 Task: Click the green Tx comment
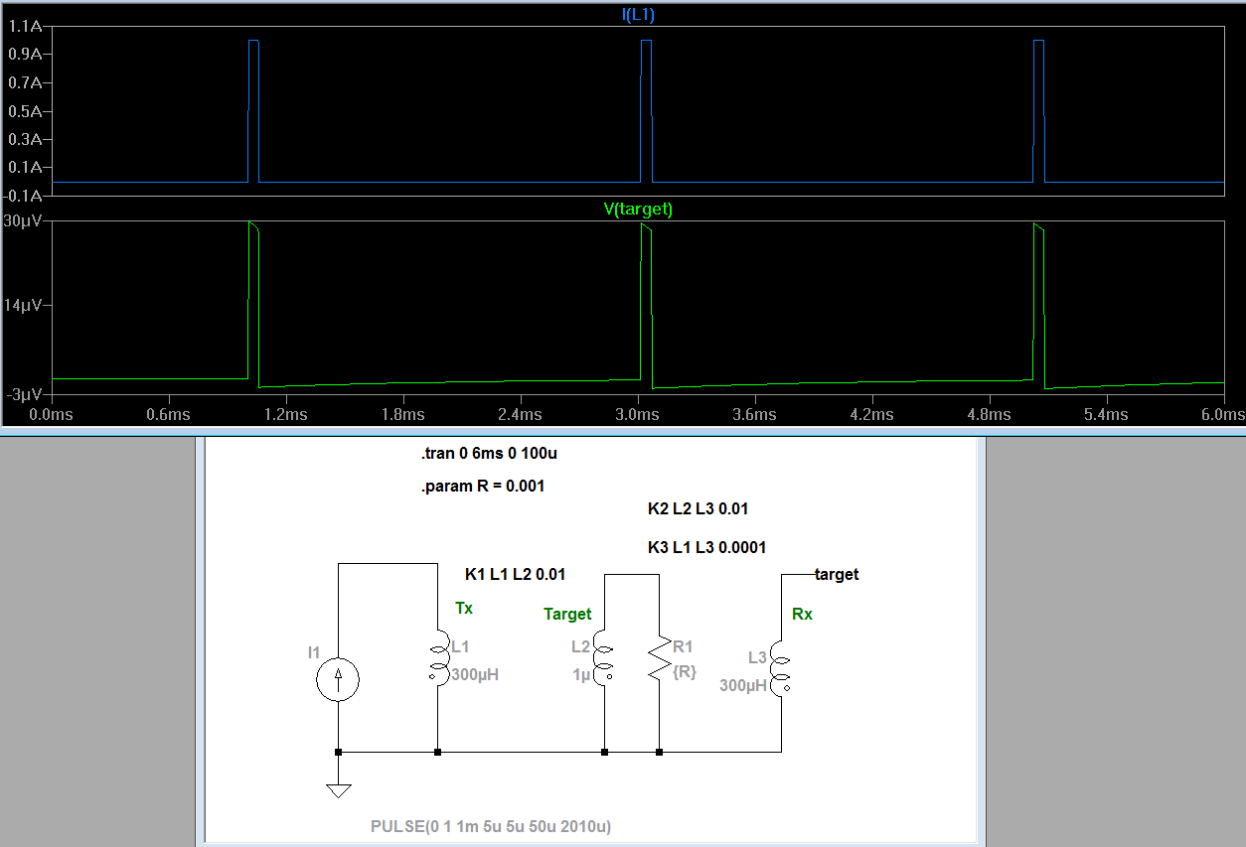[x=464, y=607]
